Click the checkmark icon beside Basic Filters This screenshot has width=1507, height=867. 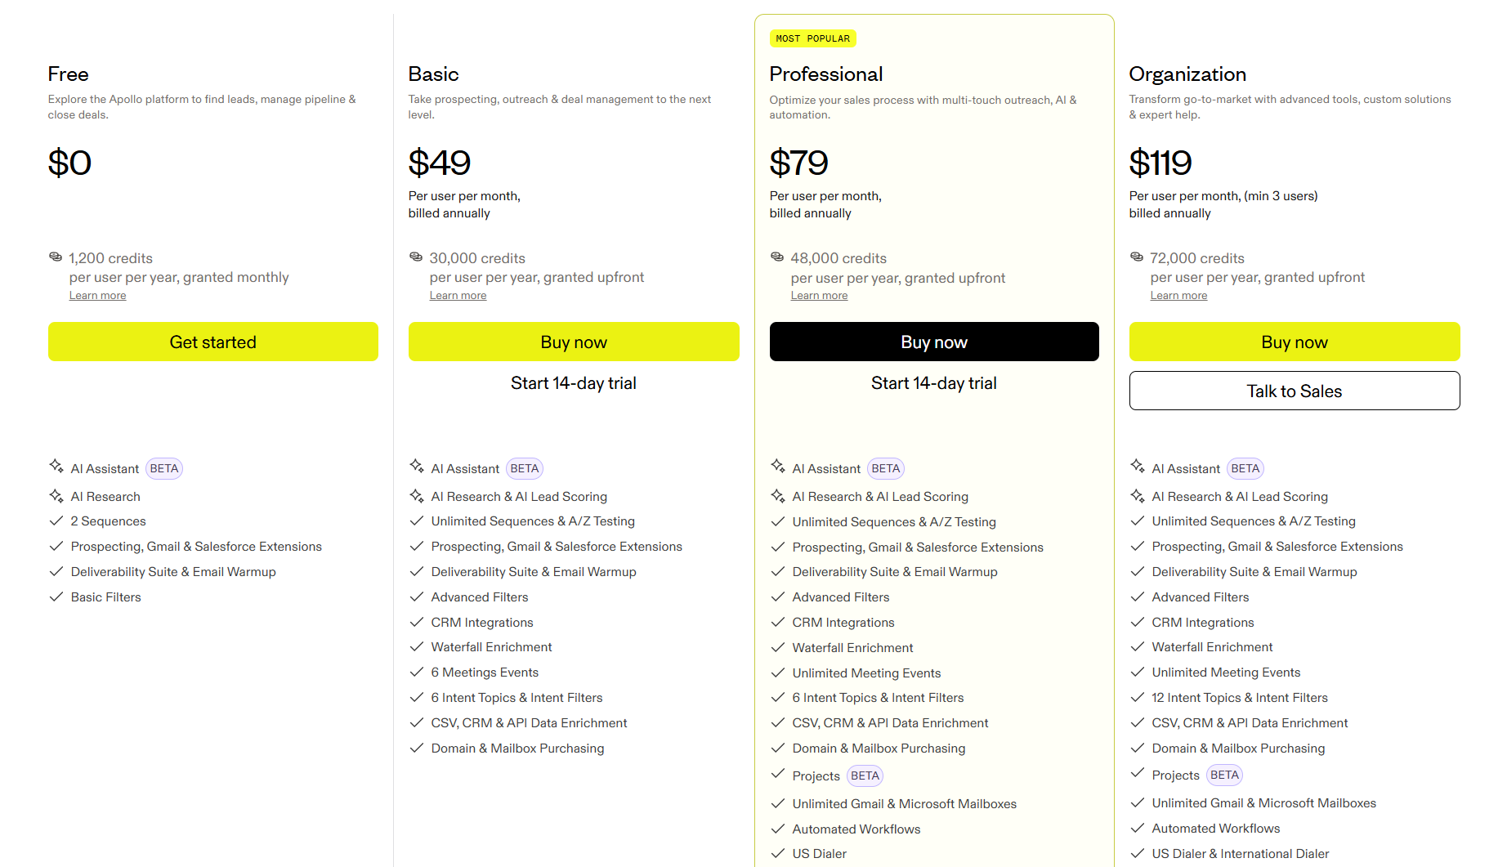(x=56, y=597)
